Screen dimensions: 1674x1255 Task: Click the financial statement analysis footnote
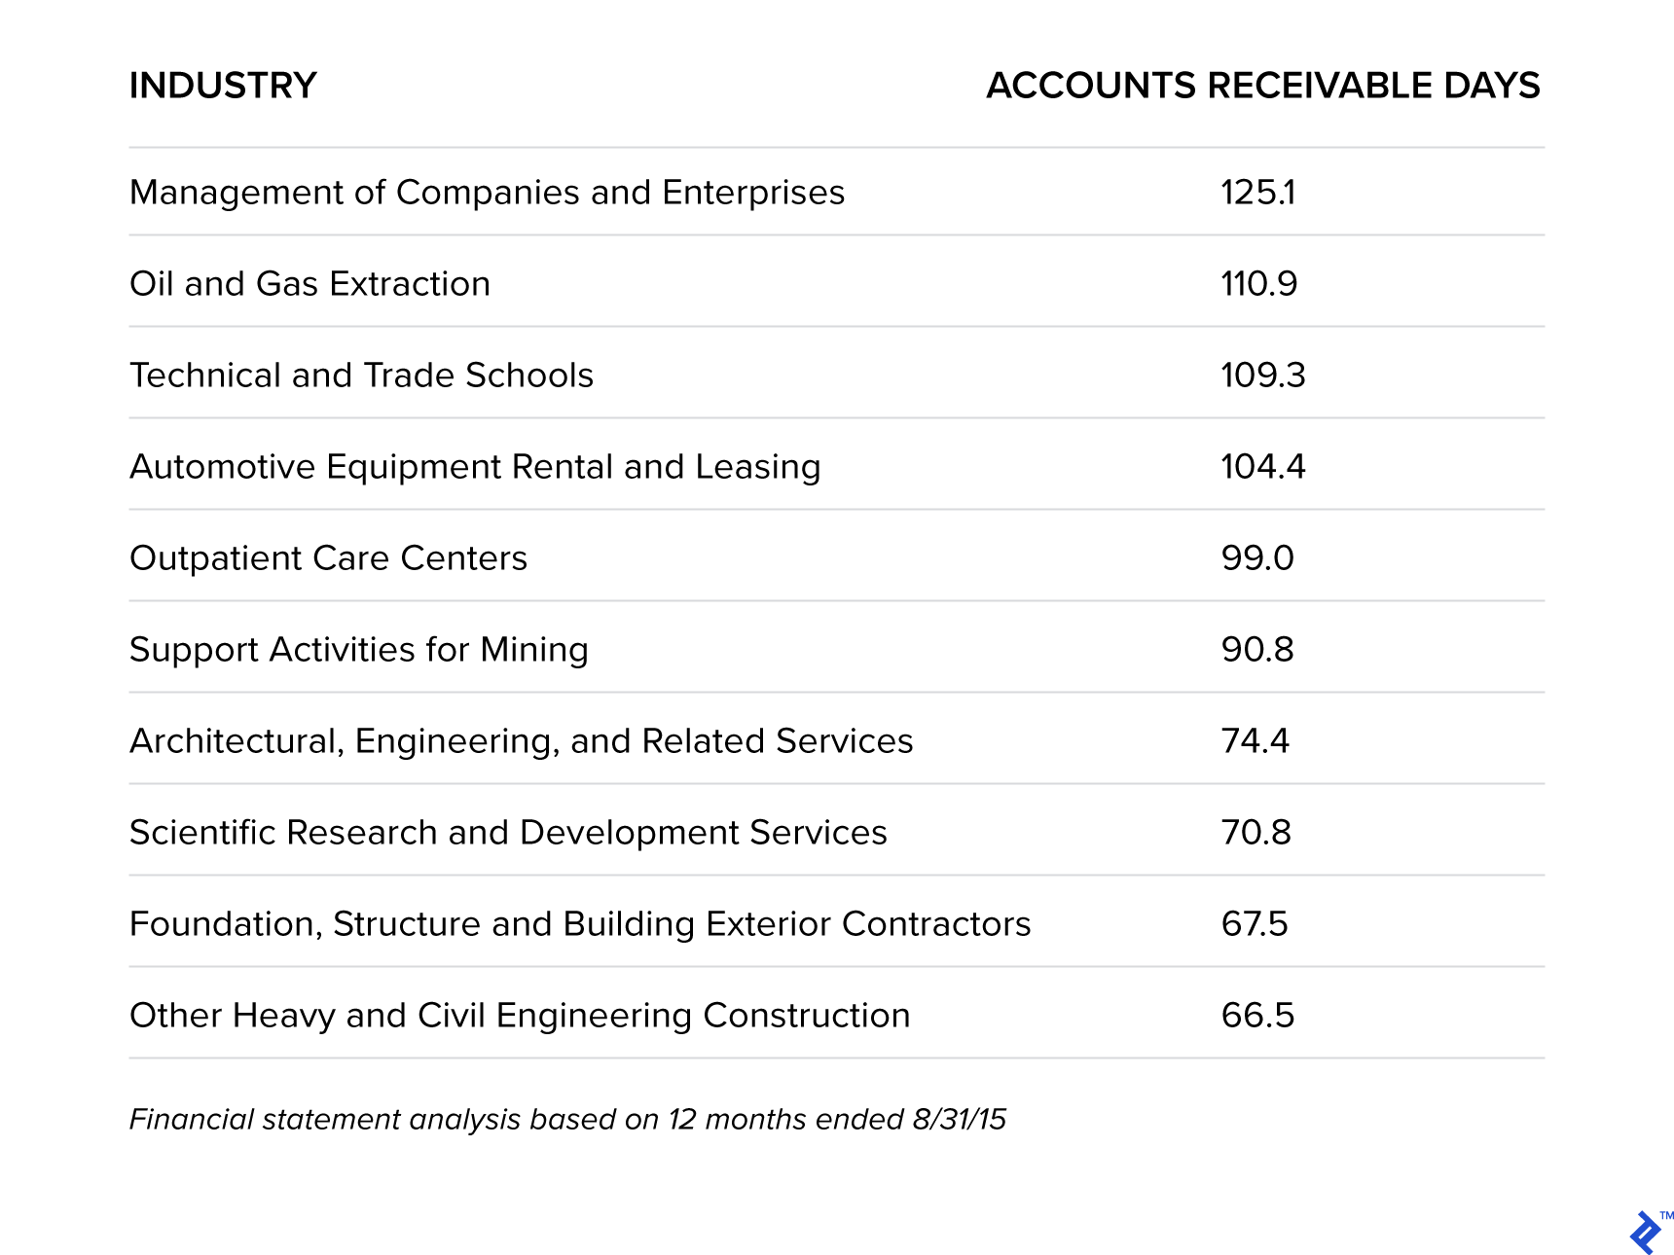coord(567,1120)
